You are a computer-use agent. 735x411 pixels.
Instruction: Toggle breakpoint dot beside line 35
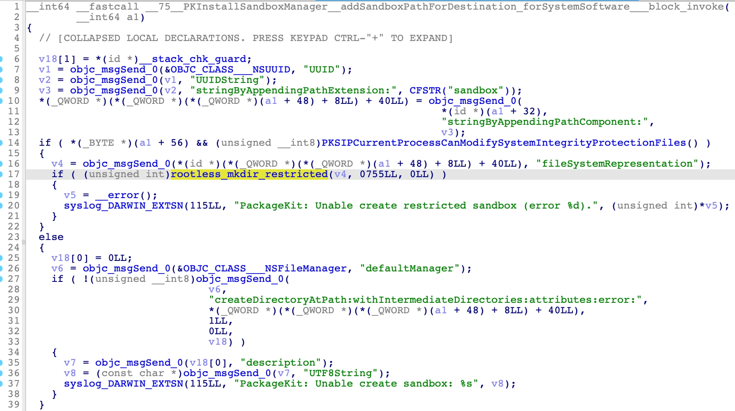pos(1,363)
